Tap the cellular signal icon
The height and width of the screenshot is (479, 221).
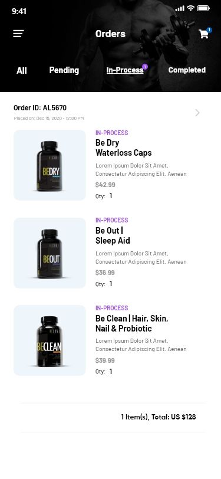click(180, 9)
